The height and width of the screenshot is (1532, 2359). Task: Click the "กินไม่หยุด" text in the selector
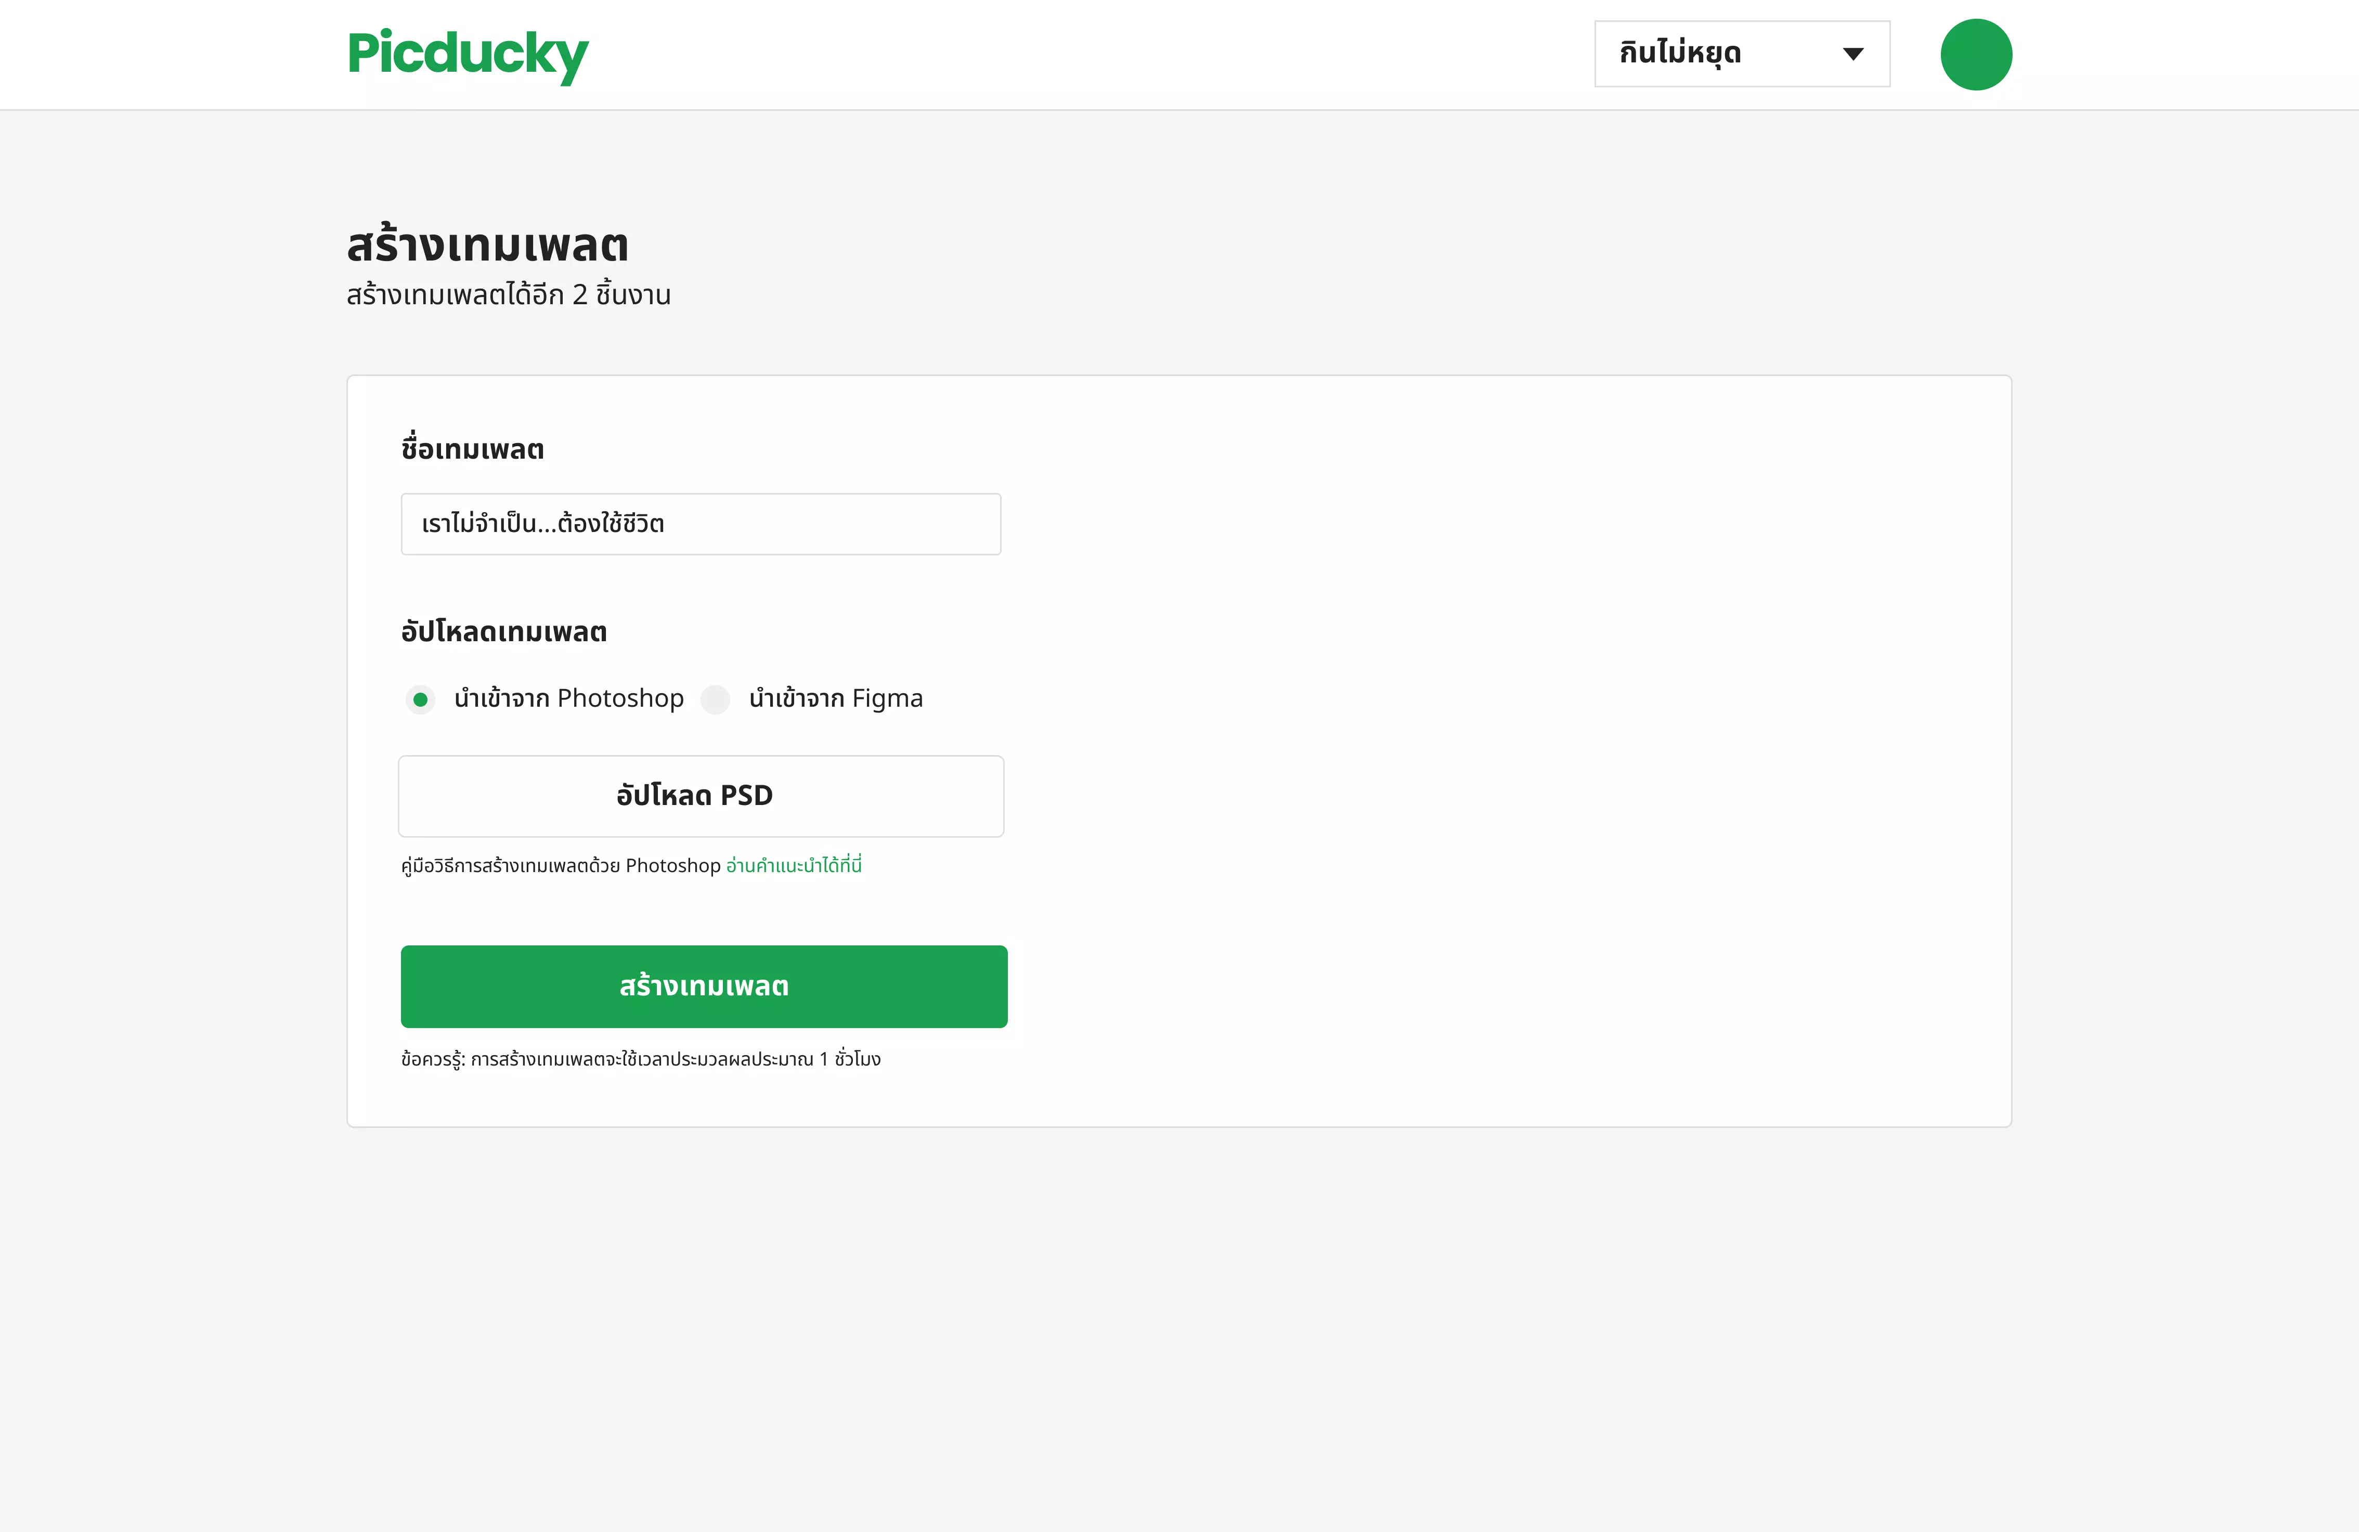[1680, 54]
